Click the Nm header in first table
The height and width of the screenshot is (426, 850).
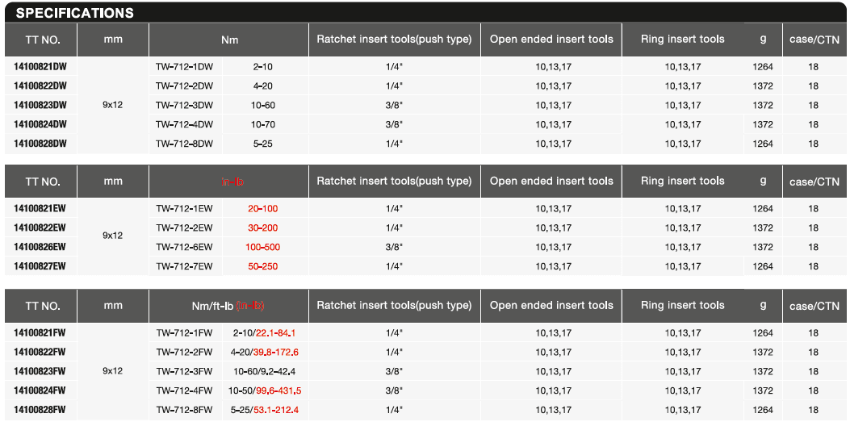point(229,40)
